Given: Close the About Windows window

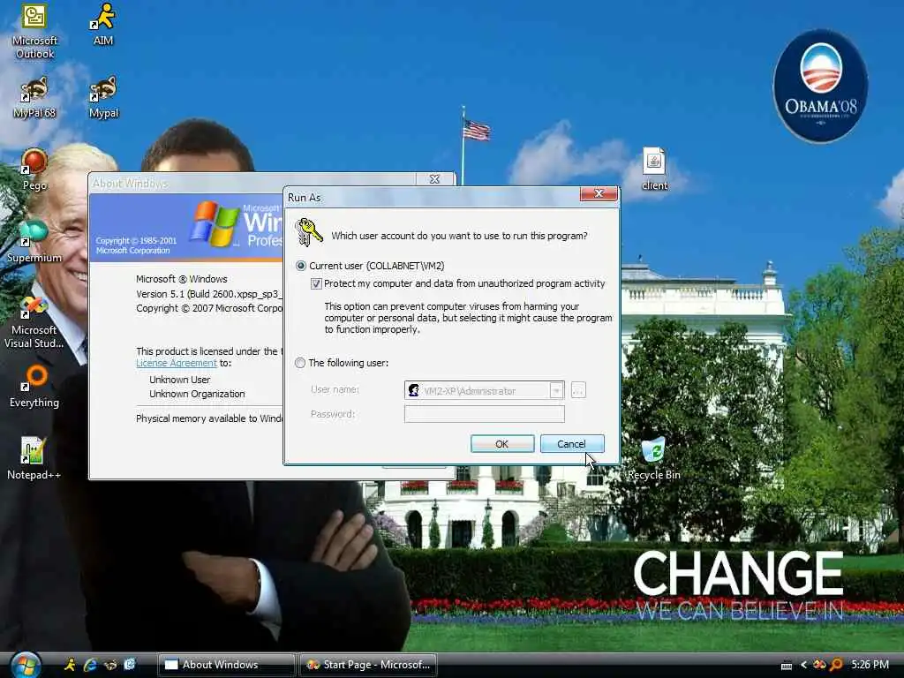Looking at the screenshot, I should (x=434, y=179).
